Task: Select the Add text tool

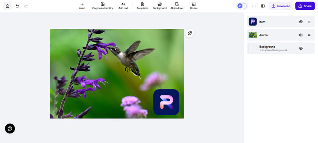Action: click(123, 6)
